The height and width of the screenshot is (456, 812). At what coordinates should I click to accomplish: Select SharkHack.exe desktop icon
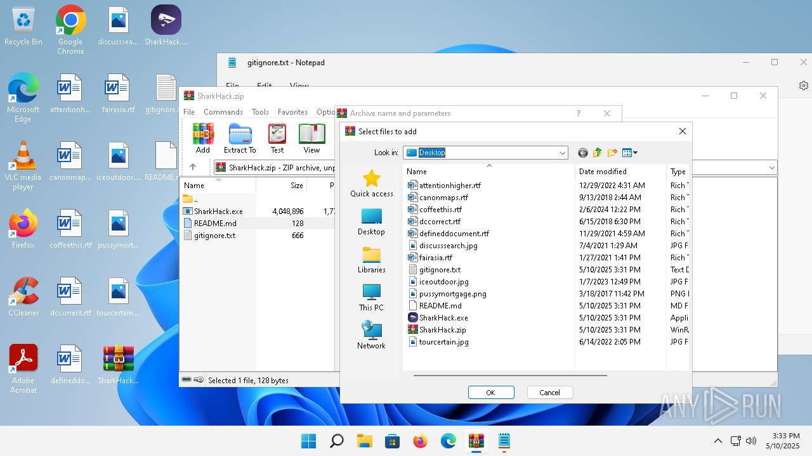tap(166, 27)
